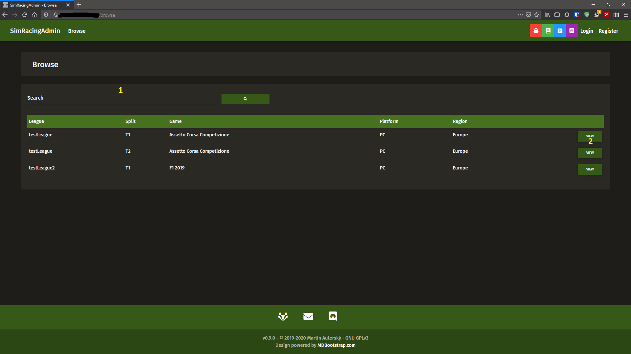Image resolution: width=631 pixels, height=354 pixels.
Task: Click the tracking protection shield icon
Action: click(46, 15)
